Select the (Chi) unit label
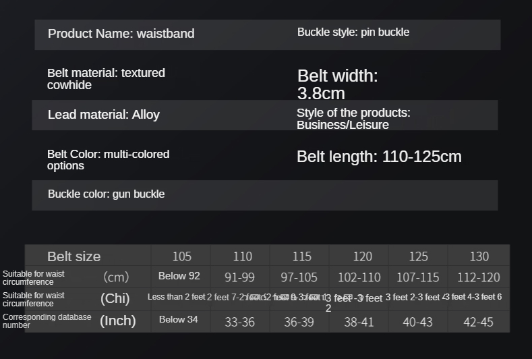 tap(115, 298)
